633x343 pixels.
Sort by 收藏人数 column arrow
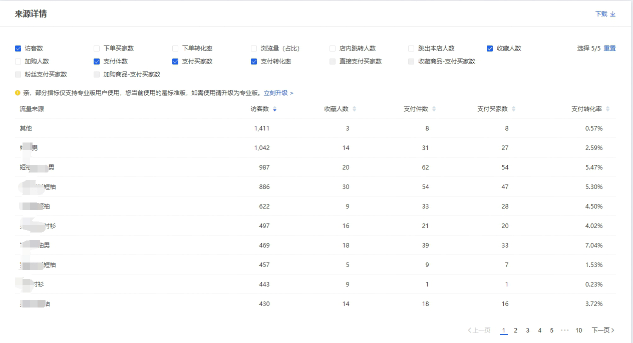pyautogui.click(x=355, y=109)
